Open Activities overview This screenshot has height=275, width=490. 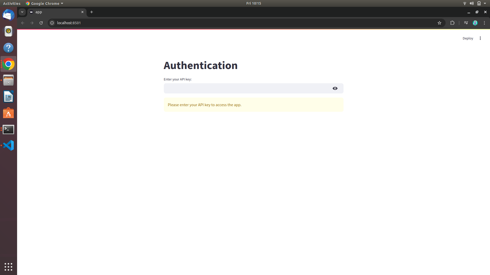[x=11, y=3]
